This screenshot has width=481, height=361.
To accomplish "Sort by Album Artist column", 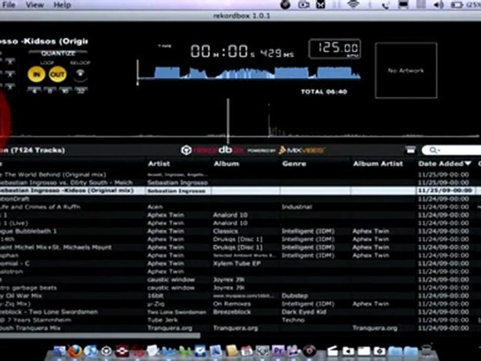I will coord(378,163).
